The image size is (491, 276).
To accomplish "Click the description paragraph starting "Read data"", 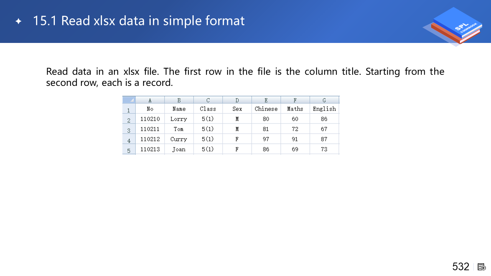I will tap(245, 77).
